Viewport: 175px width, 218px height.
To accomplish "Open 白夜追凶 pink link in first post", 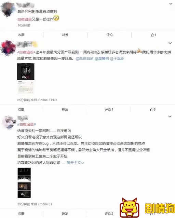I will click(25, 19).
